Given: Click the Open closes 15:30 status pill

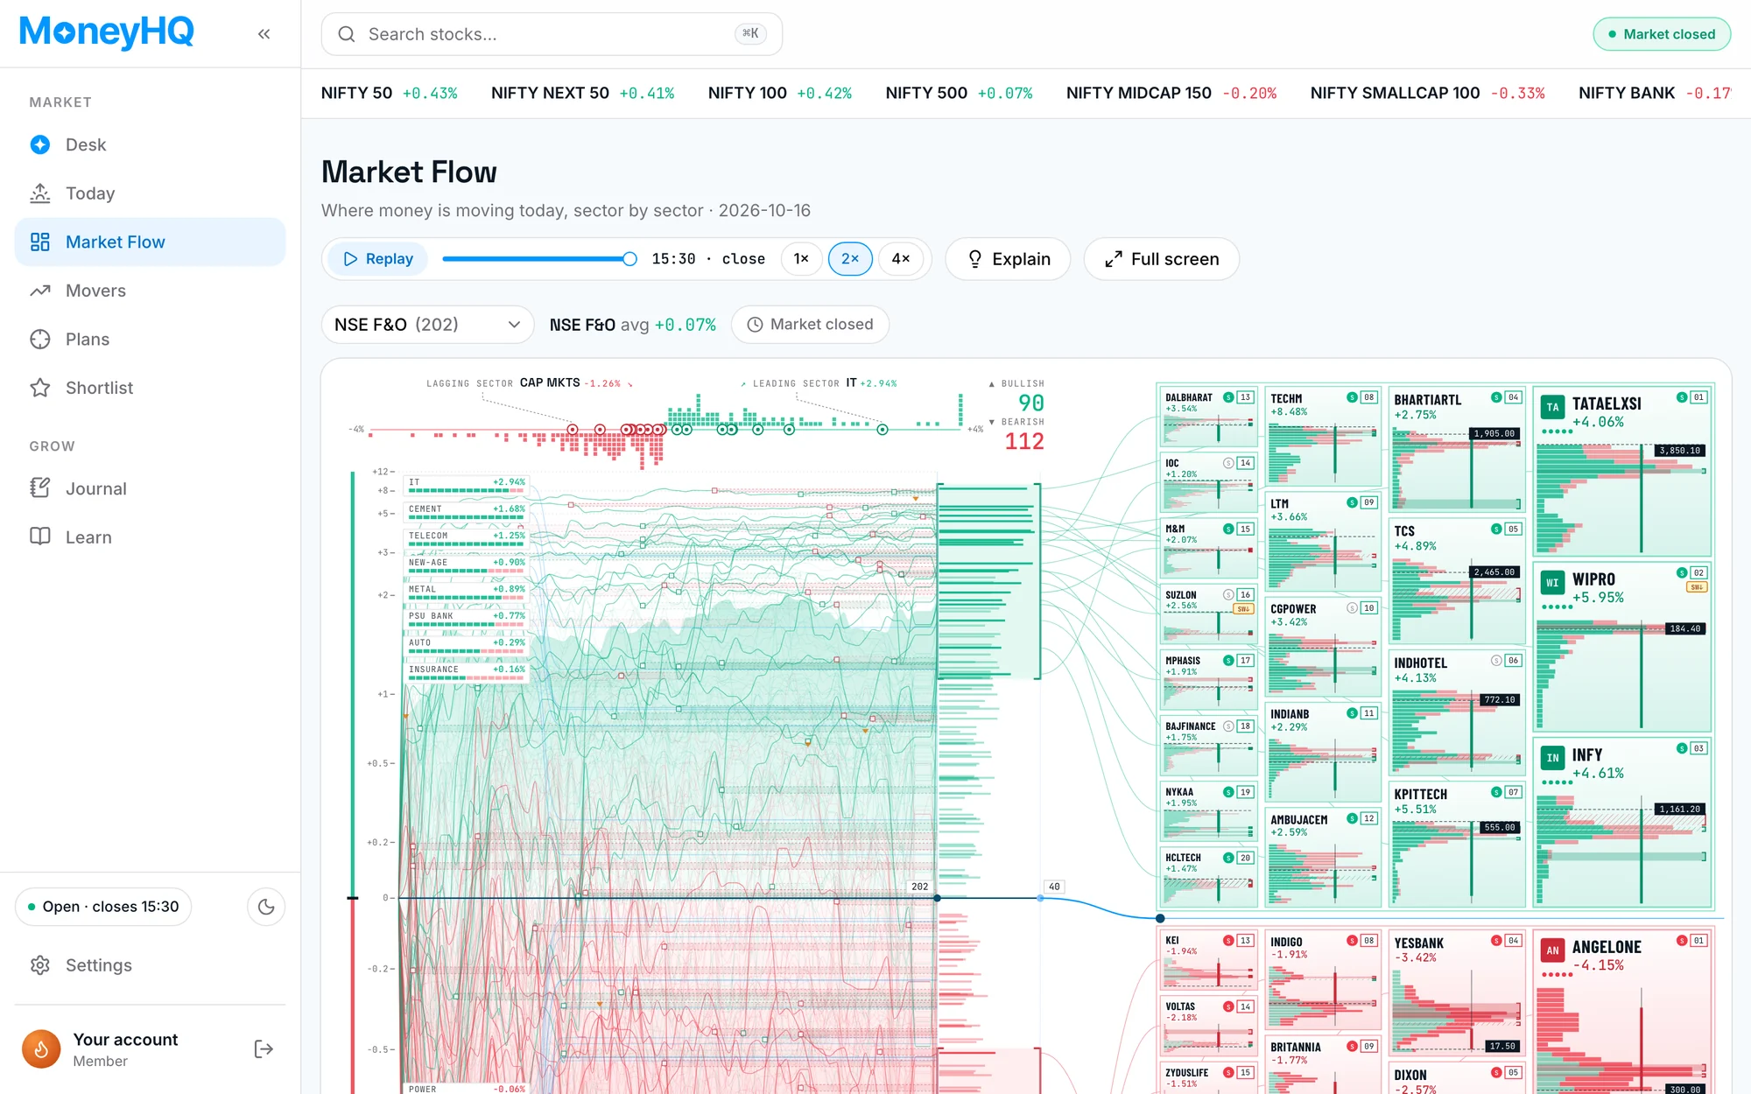Looking at the screenshot, I should (103, 907).
